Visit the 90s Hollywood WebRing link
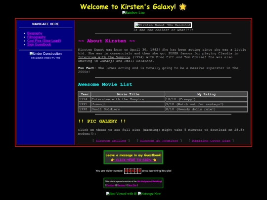The image size is (267, 200). (149, 181)
